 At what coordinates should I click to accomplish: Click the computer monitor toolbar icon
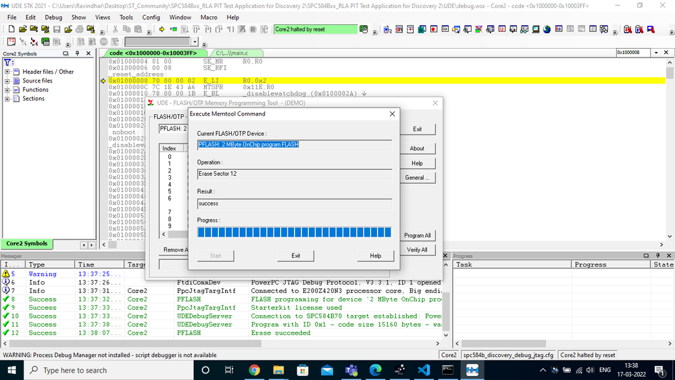[x=536, y=29]
